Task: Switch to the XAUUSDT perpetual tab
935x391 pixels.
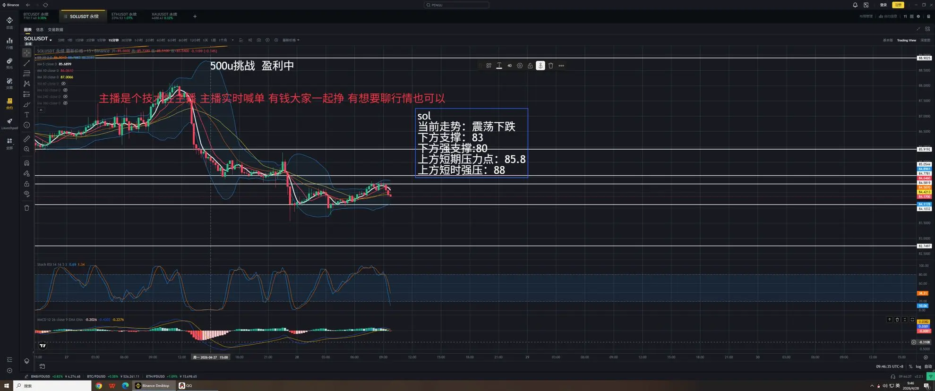Action: pos(164,16)
